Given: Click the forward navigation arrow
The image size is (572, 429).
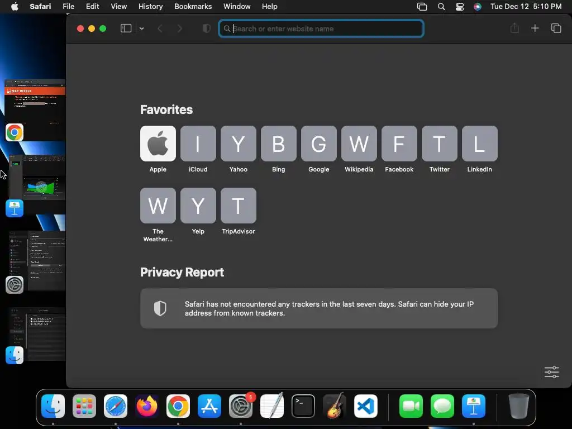Looking at the screenshot, I should pyautogui.click(x=179, y=28).
